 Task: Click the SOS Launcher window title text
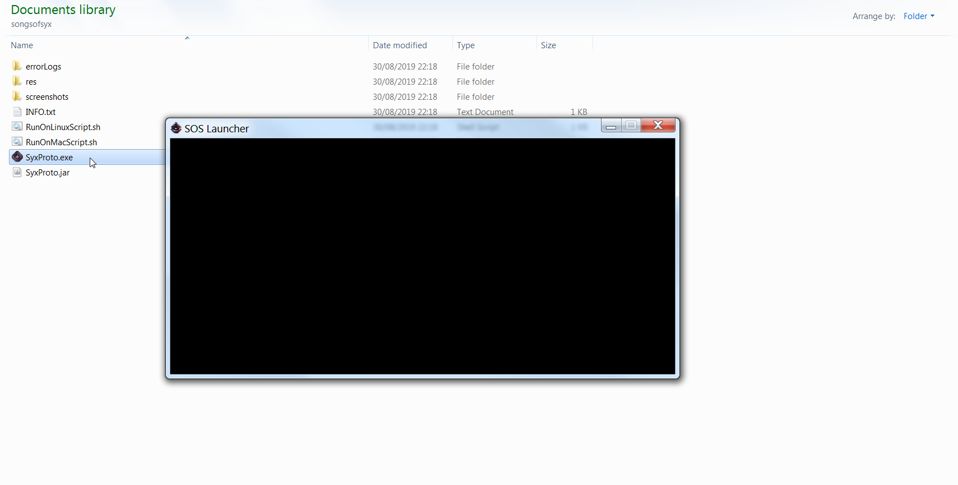pos(216,129)
